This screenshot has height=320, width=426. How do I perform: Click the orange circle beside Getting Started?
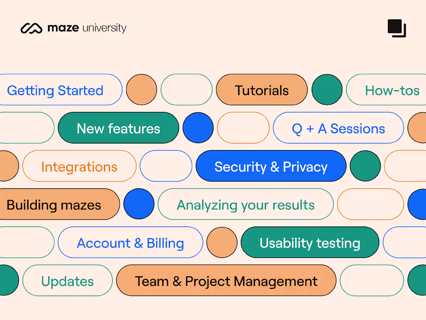(141, 90)
